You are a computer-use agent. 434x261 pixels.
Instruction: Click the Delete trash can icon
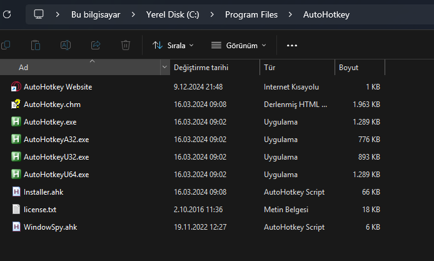pyautogui.click(x=126, y=45)
